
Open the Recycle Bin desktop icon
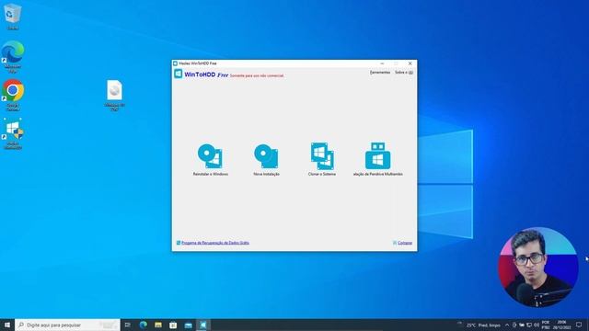12,17
